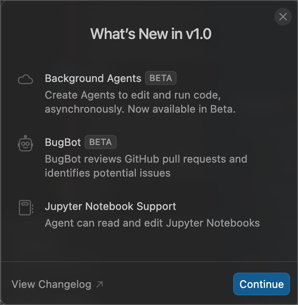Select the Background Agents feature title
The image size is (298, 305).
93,78
